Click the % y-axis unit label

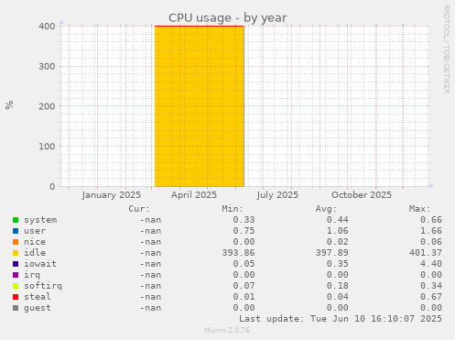(x=9, y=104)
